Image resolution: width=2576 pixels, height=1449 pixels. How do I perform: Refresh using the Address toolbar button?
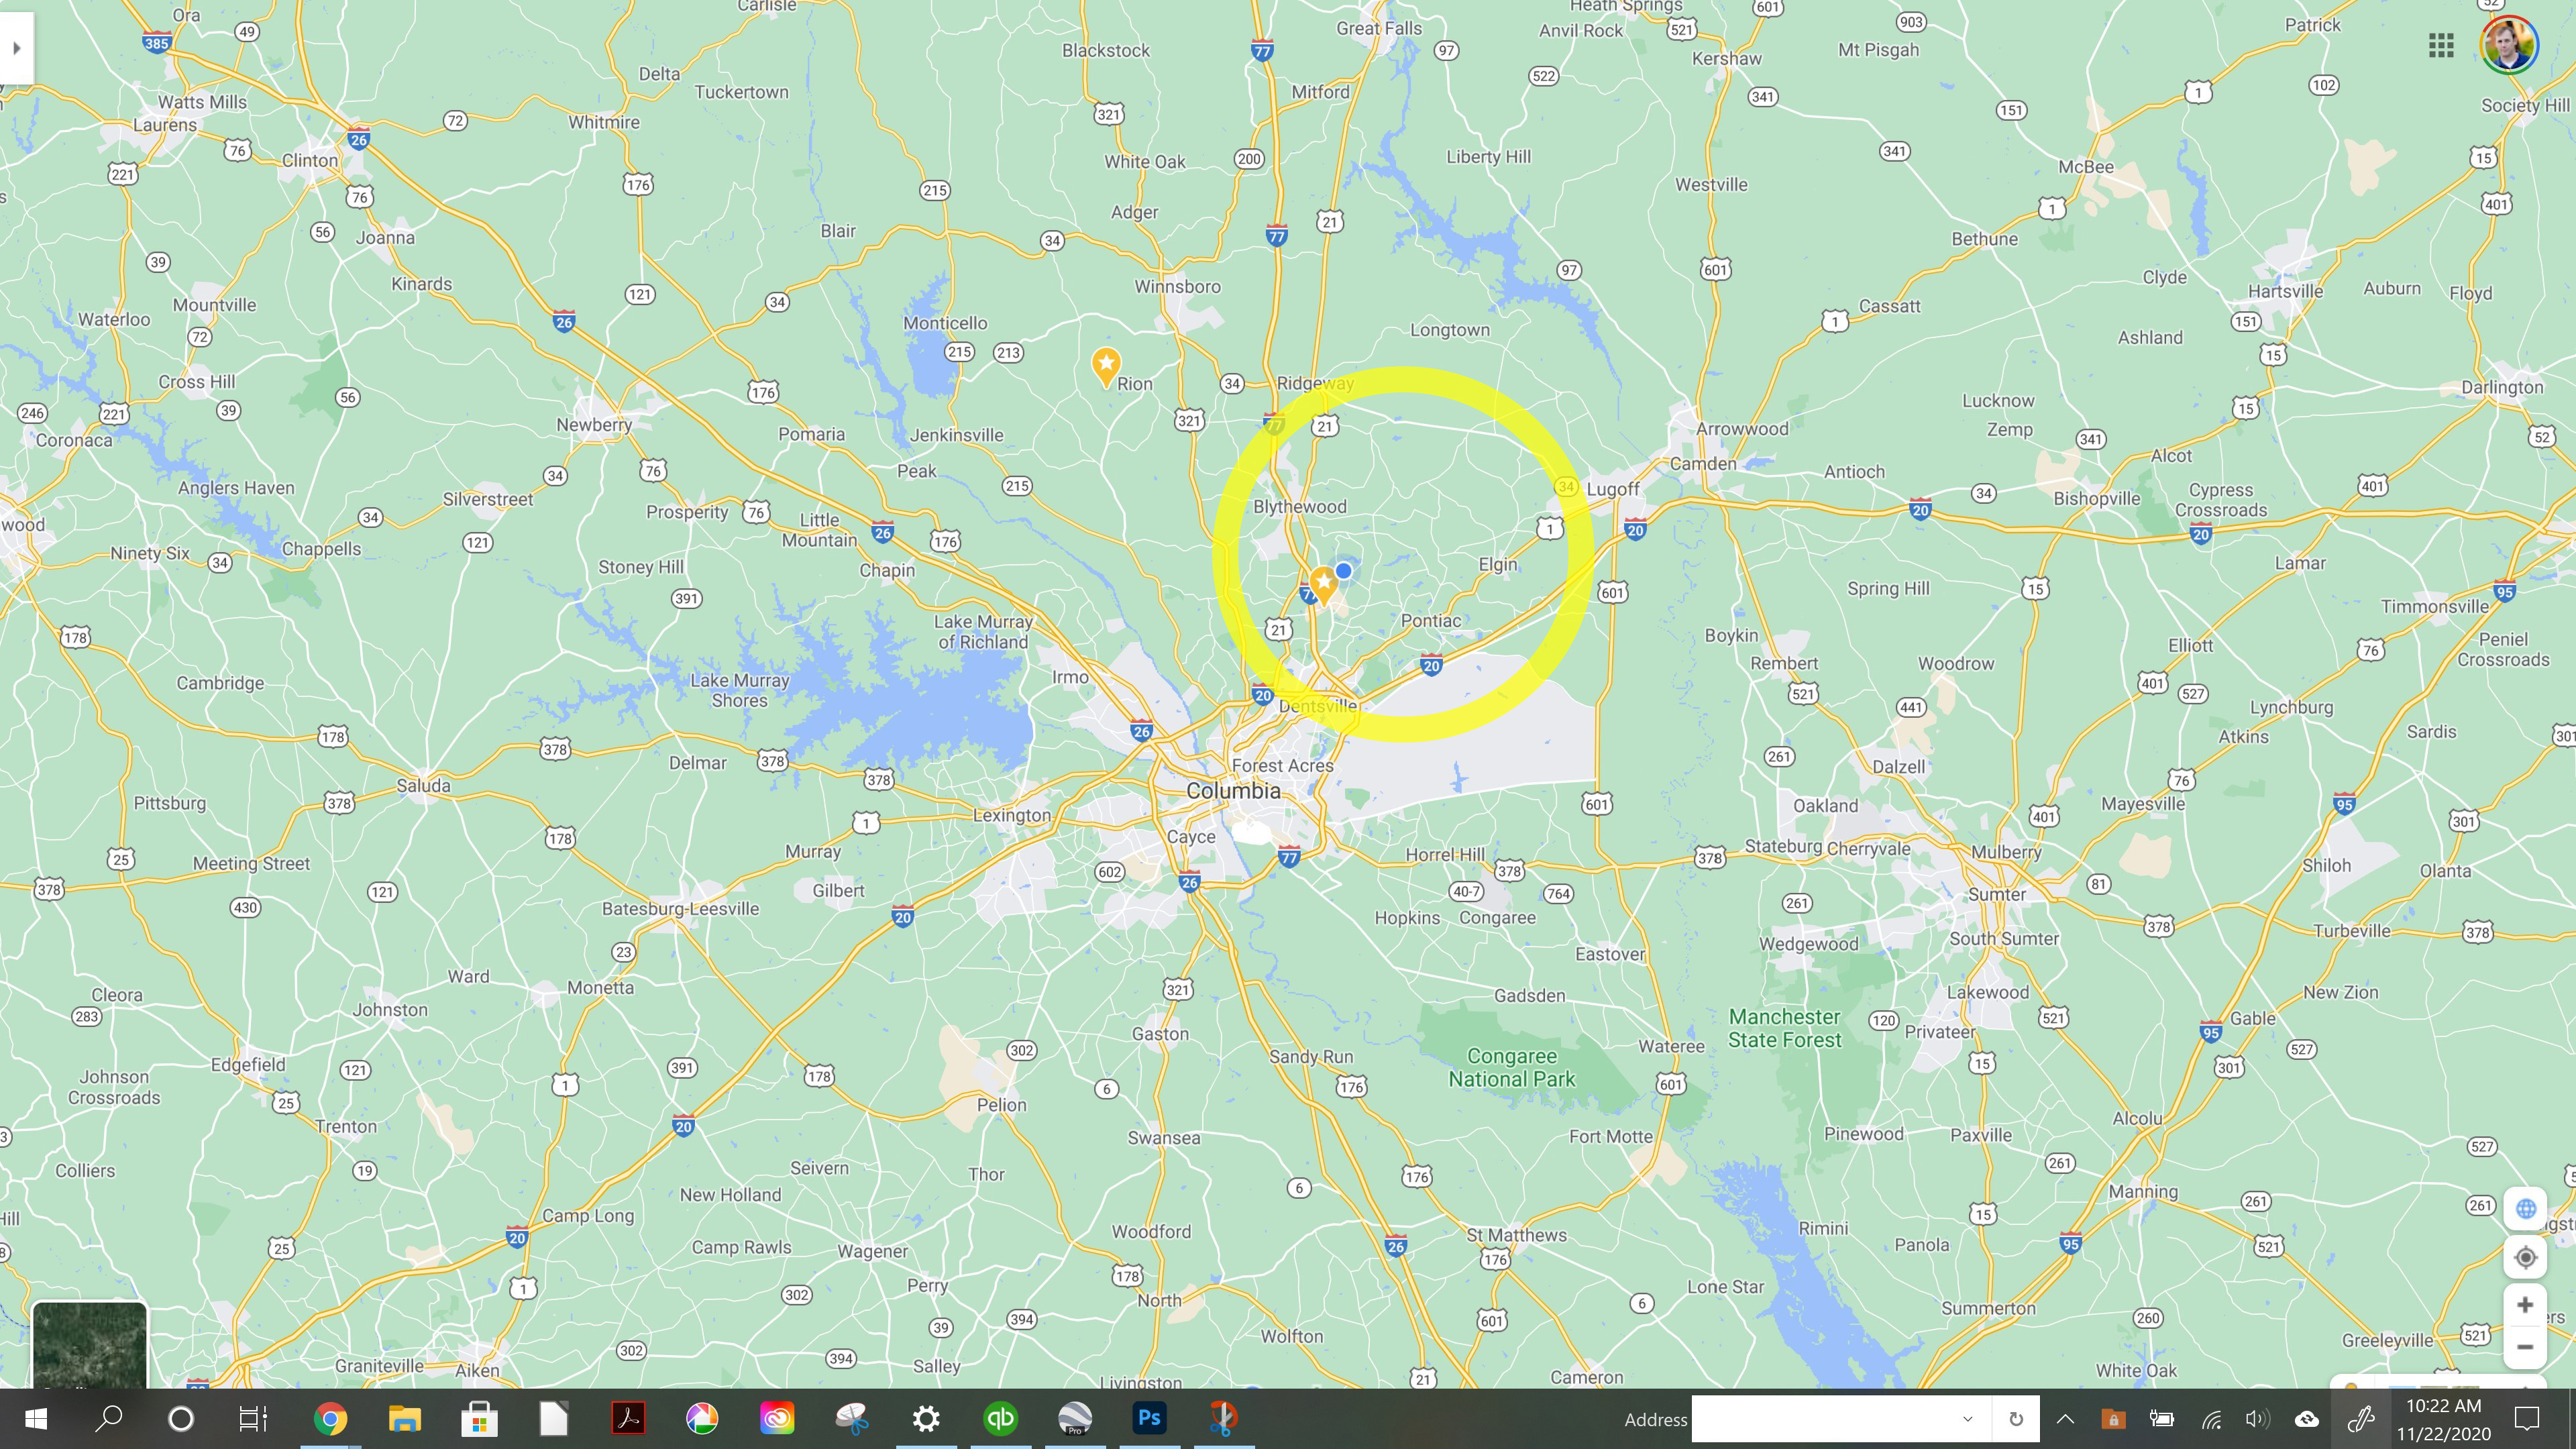pyautogui.click(x=2016, y=1419)
